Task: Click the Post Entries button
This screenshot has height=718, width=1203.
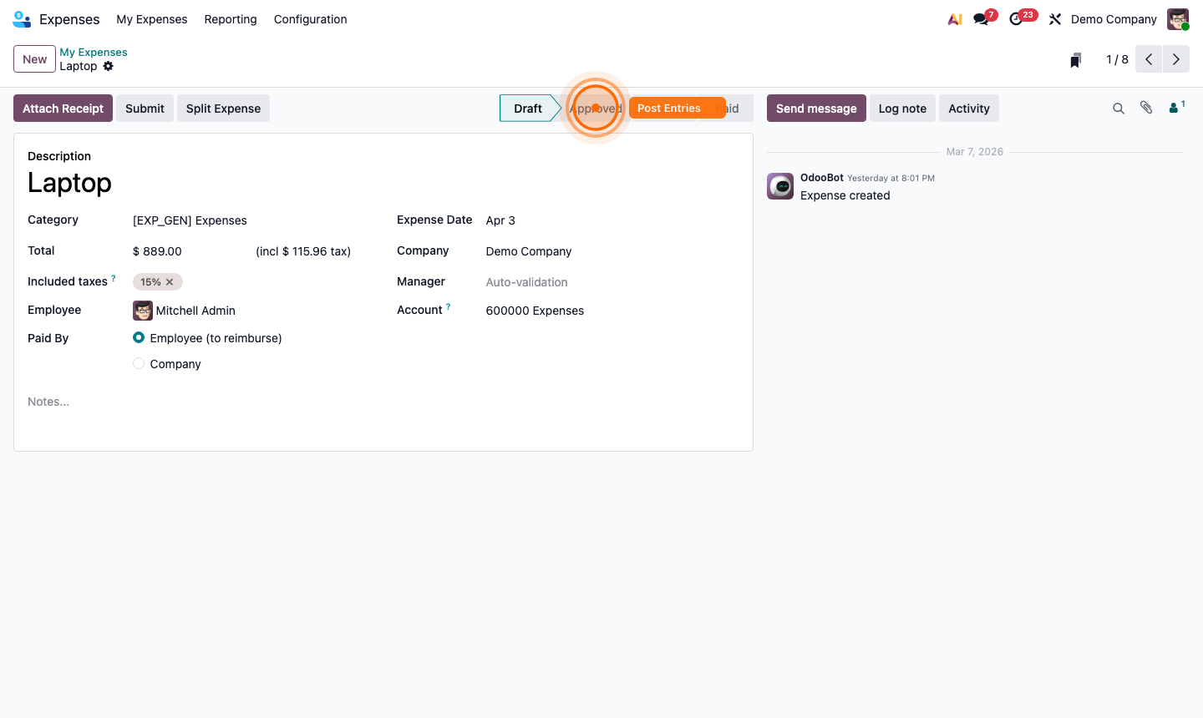Action: click(668, 108)
